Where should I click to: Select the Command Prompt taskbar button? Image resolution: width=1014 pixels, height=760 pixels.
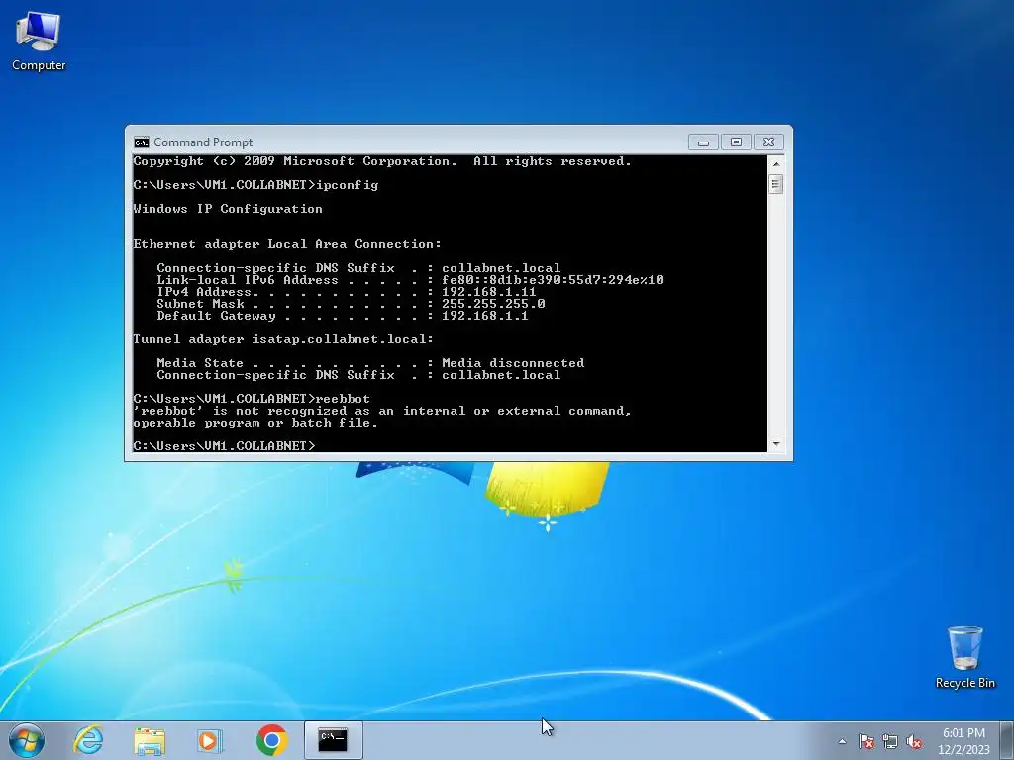[333, 740]
